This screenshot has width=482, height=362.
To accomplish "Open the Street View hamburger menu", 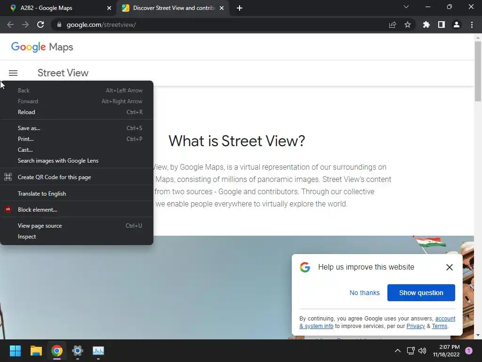I will tap(13, 73).
